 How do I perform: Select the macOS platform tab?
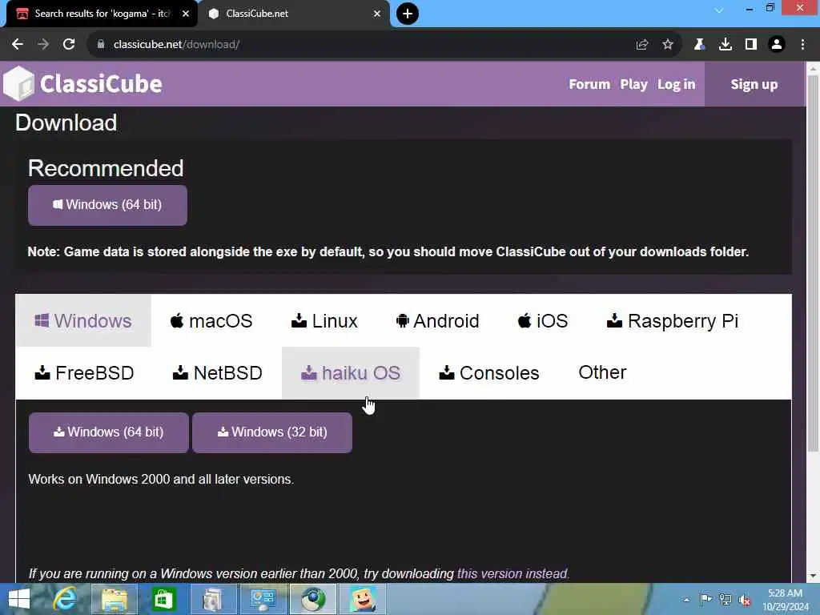[x=211, y=320]
